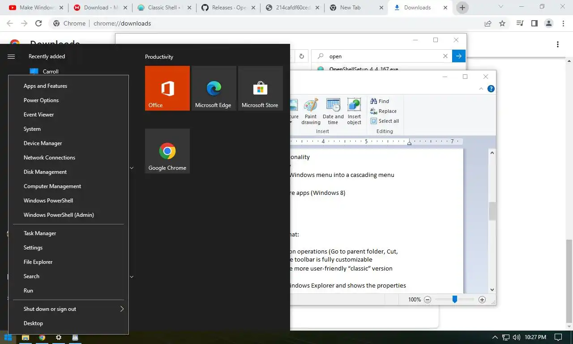Expand the chevron beside Search entry
573x344 pixels.
click(x=132, y=277)
